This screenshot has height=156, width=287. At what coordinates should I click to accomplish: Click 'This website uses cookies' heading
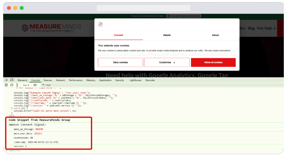pyautogui.click(x=114, y=46)
